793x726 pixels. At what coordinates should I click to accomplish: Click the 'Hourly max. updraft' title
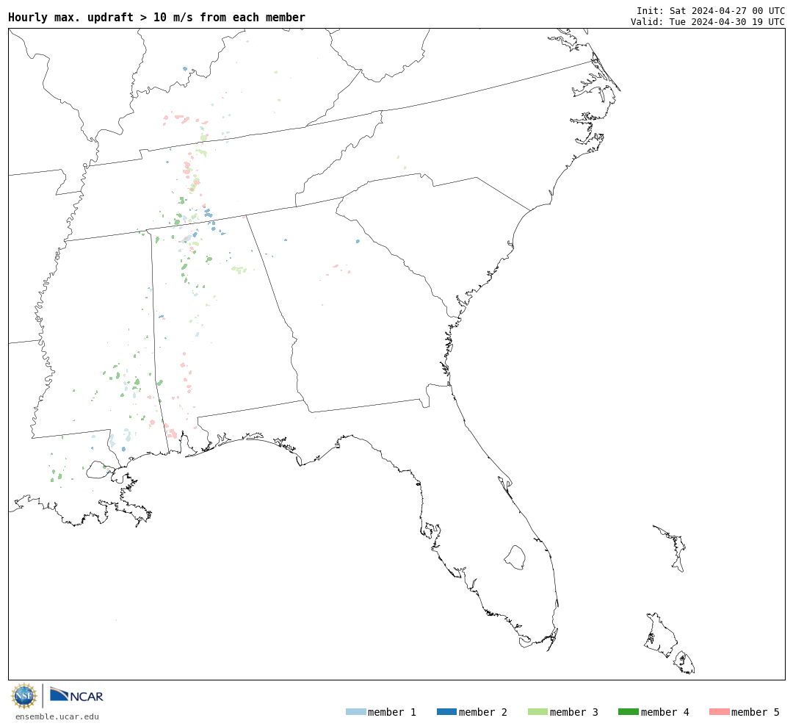157,17
